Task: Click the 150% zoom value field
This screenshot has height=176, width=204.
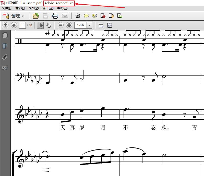Action: point(80,25)
